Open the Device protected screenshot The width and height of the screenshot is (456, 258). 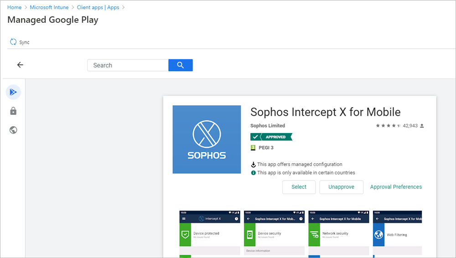(x=210, y=234)
